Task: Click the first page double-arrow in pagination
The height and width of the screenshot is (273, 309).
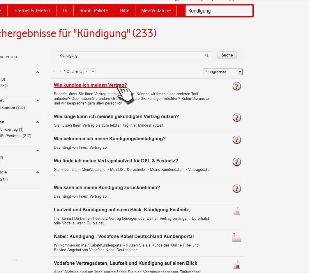Action: coord(54,71)
